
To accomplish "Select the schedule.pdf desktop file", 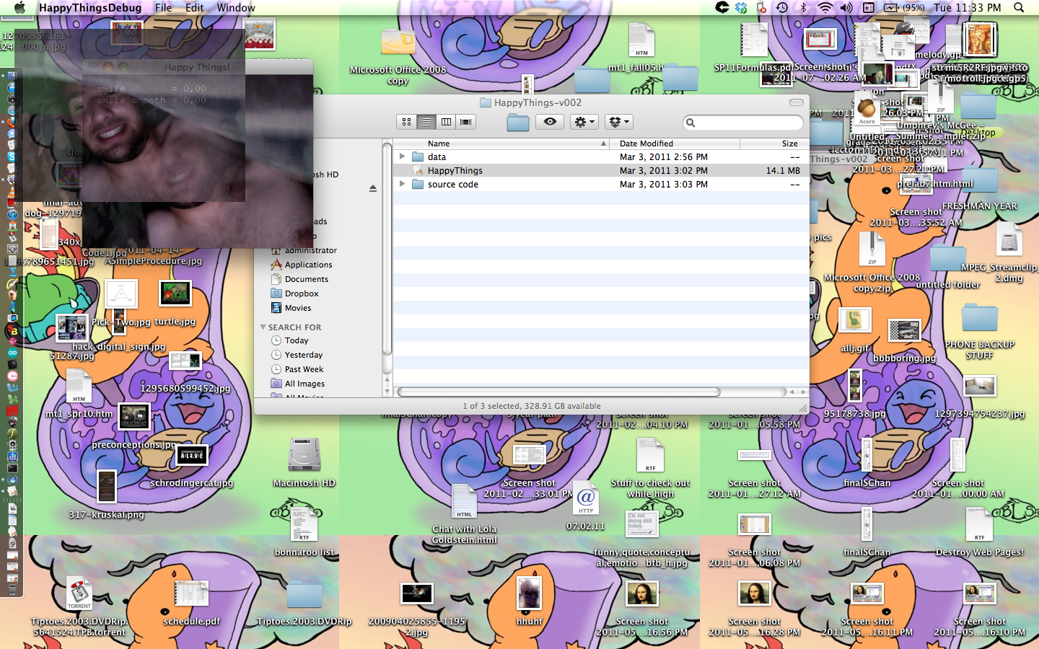I will 192,595.
